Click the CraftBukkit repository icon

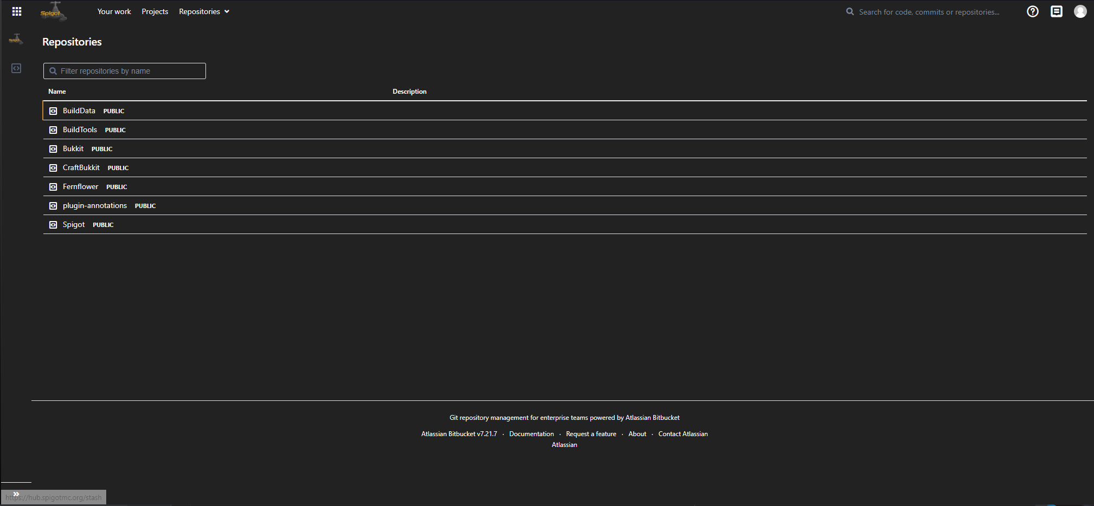click(x=53, y=168)
